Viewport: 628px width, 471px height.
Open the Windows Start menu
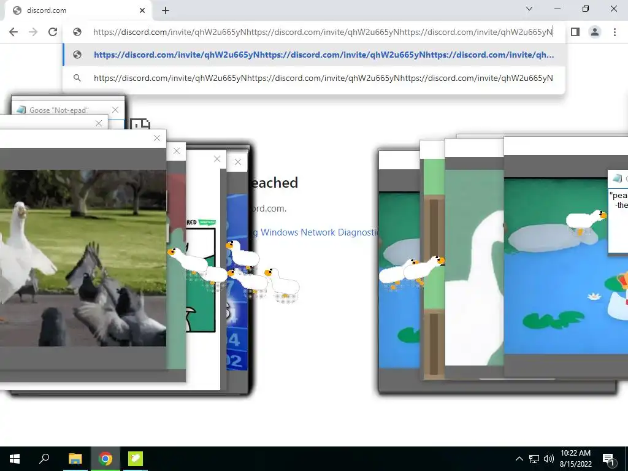tap(15, 459)
